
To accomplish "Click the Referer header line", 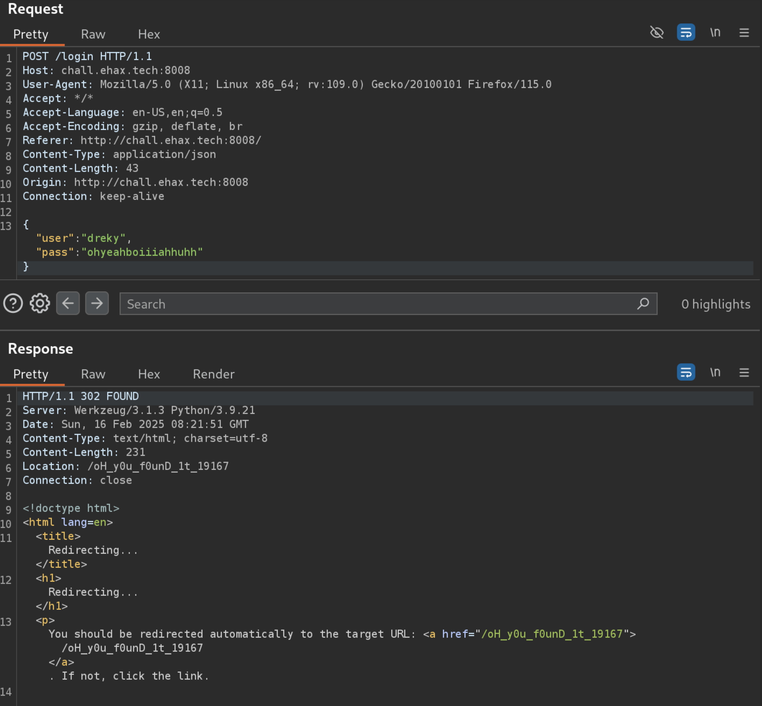I will coord(142,141).
